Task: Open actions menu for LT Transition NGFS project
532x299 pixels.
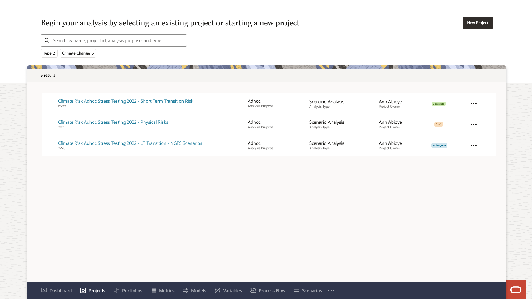Action: pyautogui.click(x=474, y=146)
